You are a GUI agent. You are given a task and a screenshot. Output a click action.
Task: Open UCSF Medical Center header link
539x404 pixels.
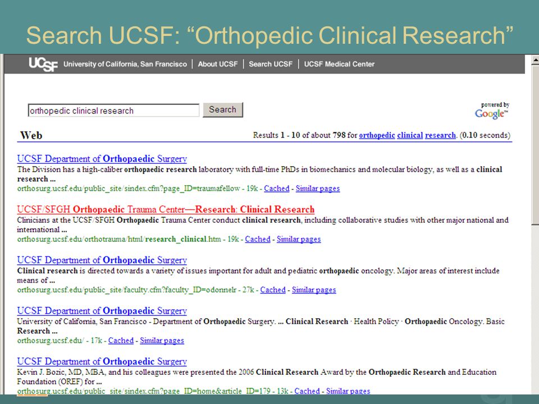click(339, 64)
